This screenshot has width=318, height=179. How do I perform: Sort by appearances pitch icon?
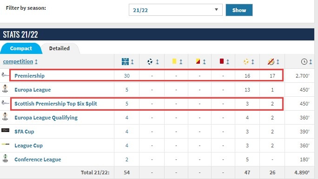coord(126,61)
